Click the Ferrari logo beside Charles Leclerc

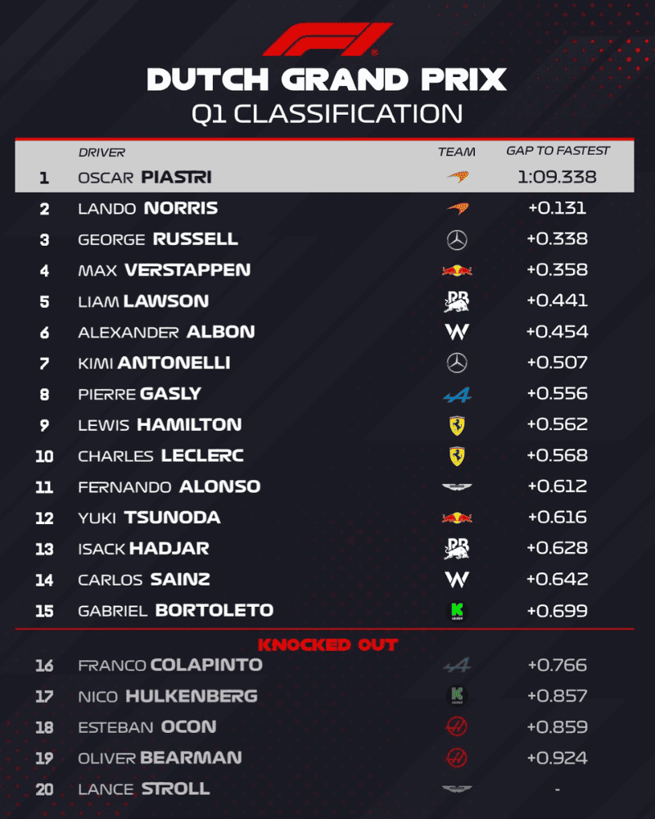point(457,455)
